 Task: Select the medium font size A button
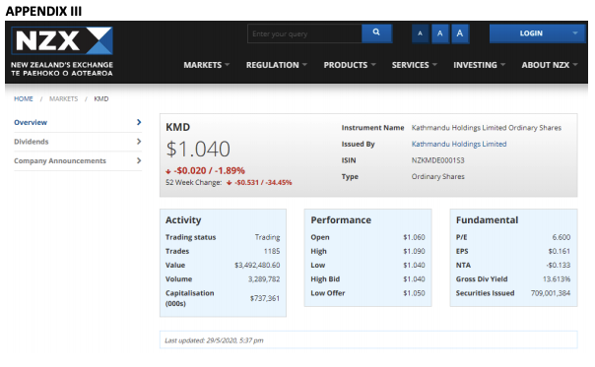[439, 33]
